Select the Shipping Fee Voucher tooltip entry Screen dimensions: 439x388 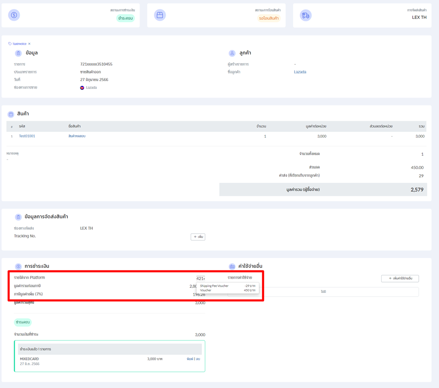click(x=214, y=286)
